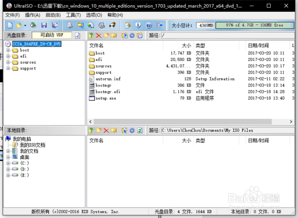298x218 pixels.
Task: Click the Up folder icon in disc pane
Action: (91, 35)
